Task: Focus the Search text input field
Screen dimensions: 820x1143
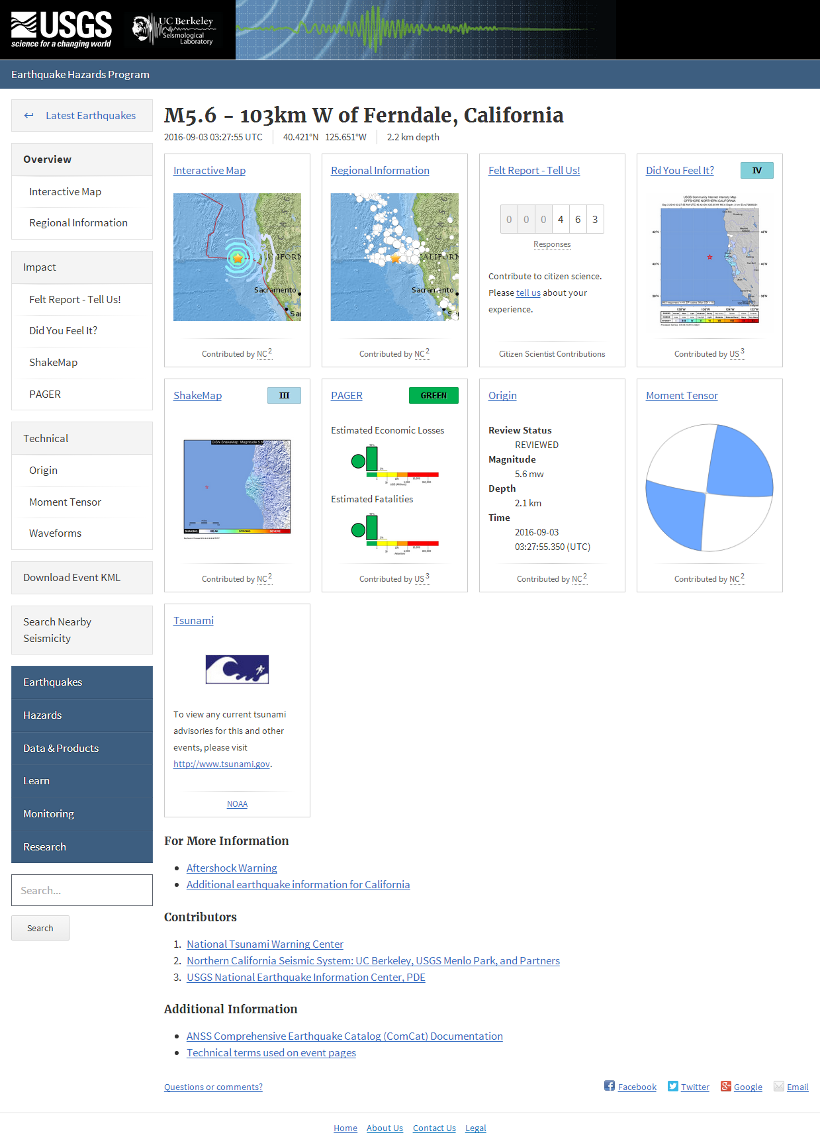Action: 82,890
